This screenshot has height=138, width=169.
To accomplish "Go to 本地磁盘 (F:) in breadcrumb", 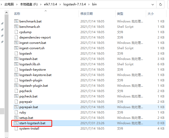I will click(x=29, y=4).
